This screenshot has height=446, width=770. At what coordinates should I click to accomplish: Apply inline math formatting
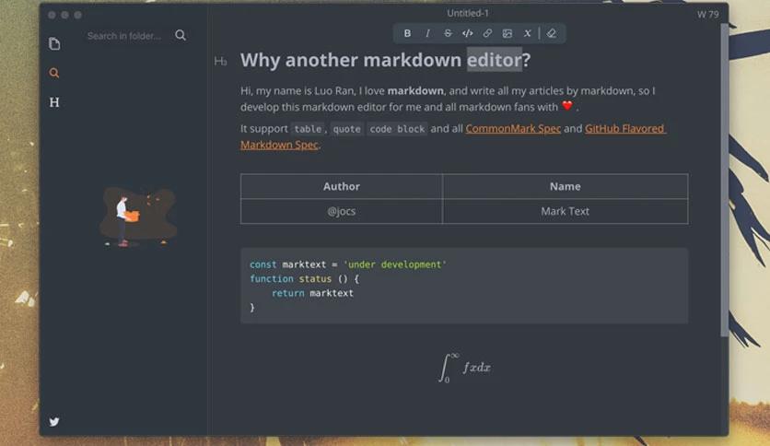(528, 33)
